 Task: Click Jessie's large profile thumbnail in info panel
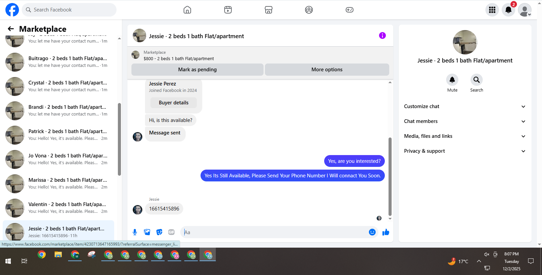click(x=465, y=42)
